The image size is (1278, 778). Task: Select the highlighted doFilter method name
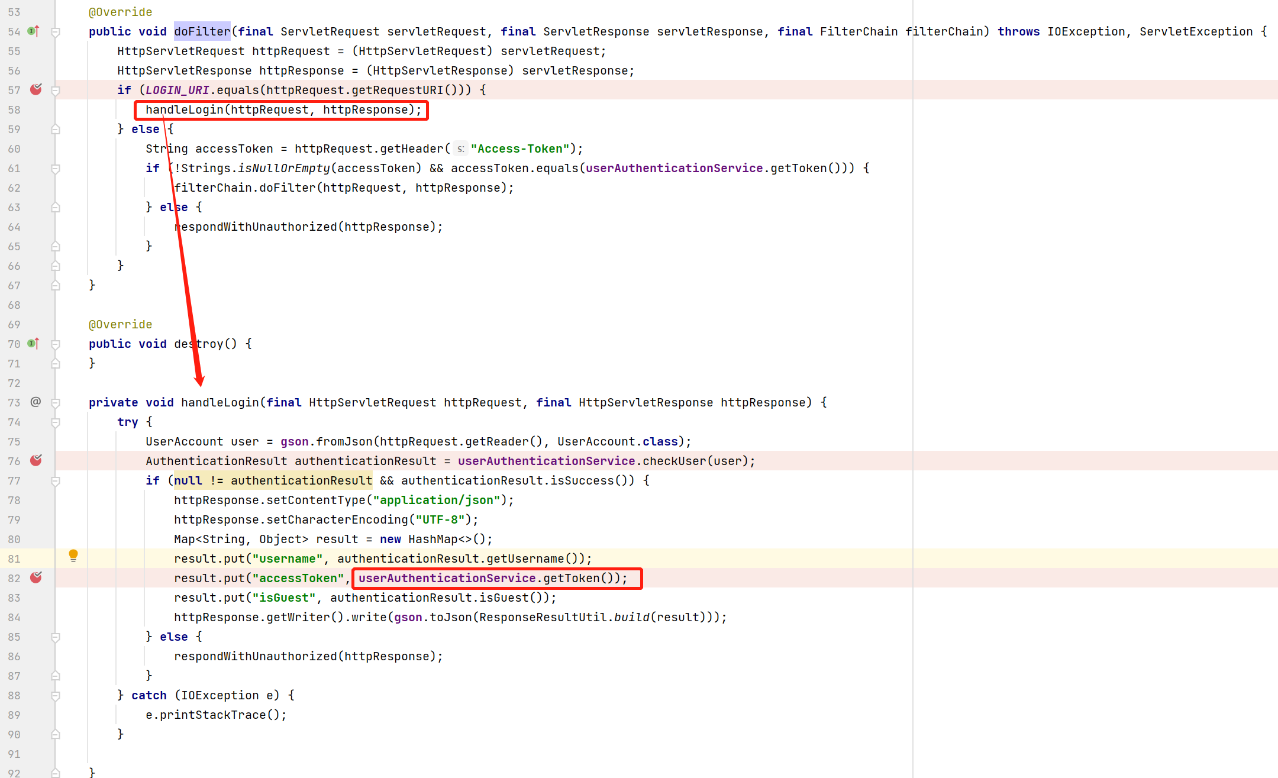pos(202,31)
